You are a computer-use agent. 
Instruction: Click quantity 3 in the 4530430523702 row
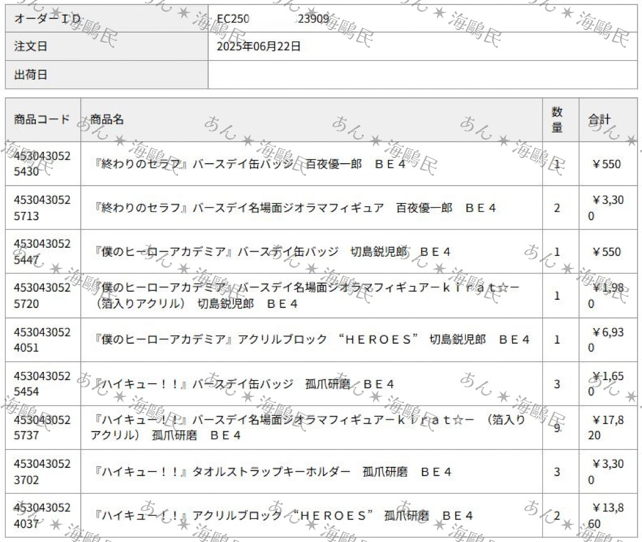click(x=557, y=472)
